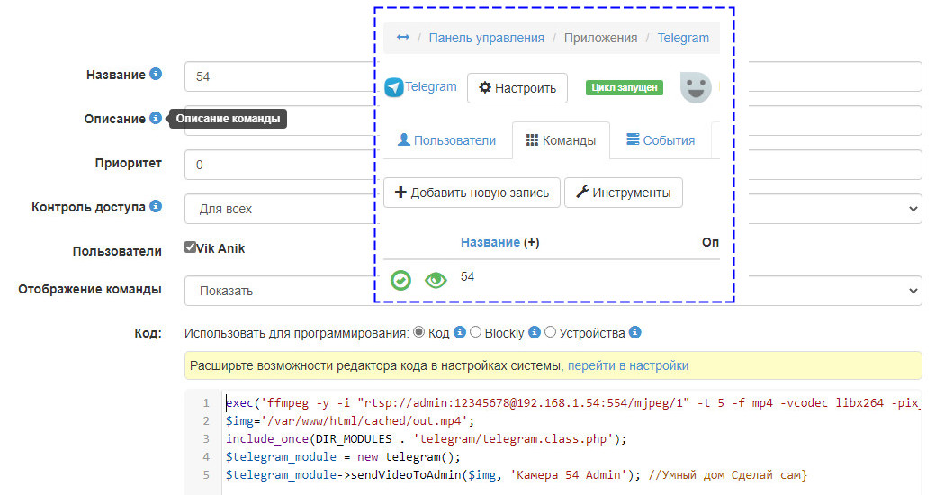Select the Устройства radio button
Screen dimensions: 945x495
(x=550, y=332)
